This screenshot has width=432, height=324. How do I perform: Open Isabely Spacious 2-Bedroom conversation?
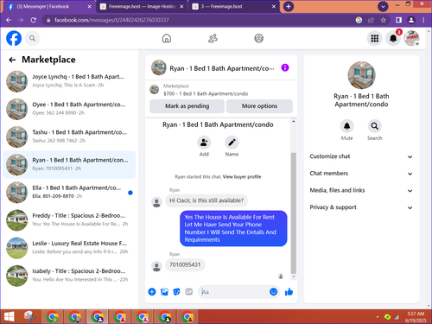coord(69,276)
